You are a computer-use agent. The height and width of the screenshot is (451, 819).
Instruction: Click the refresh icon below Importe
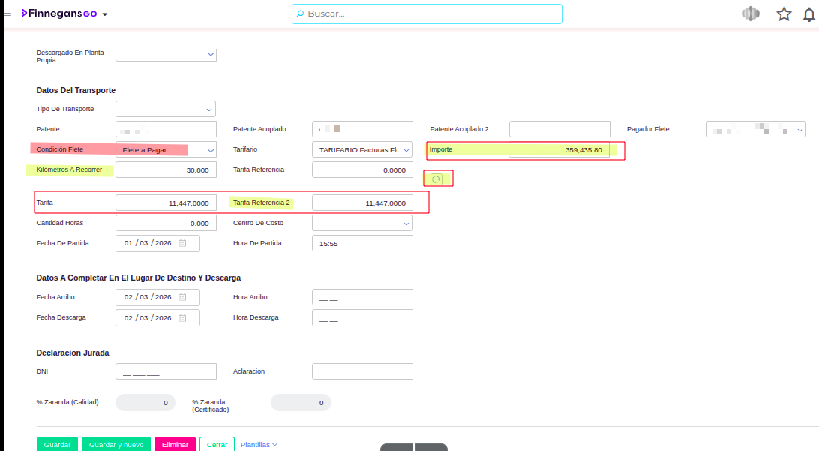(x=436, y=179)
